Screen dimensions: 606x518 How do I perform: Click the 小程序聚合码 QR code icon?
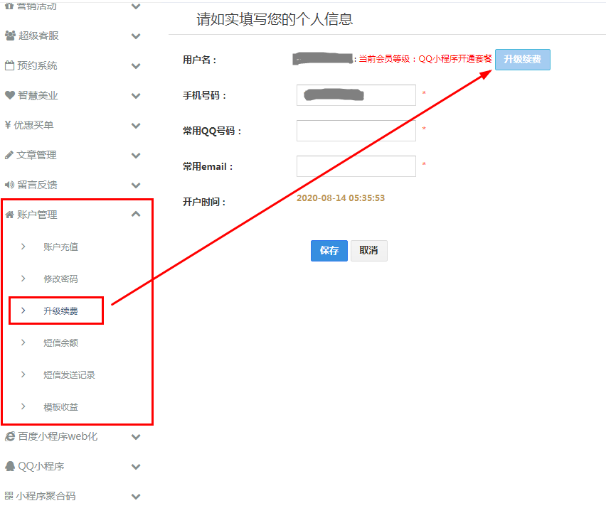(9, 496)
